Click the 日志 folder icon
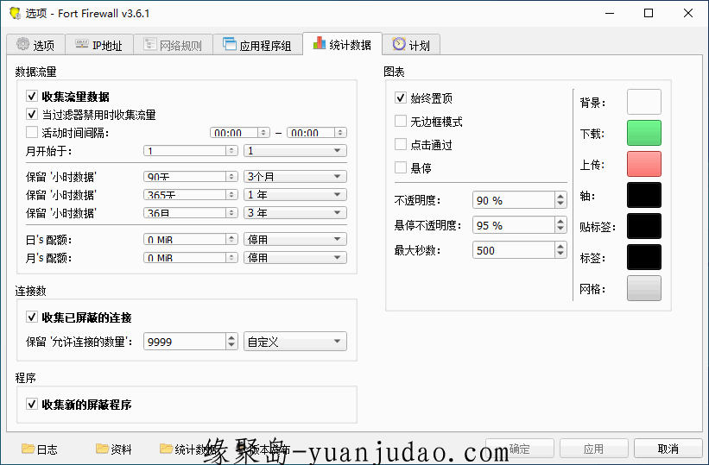Screen dimensions: 709x465 click(x=28, y=449)
